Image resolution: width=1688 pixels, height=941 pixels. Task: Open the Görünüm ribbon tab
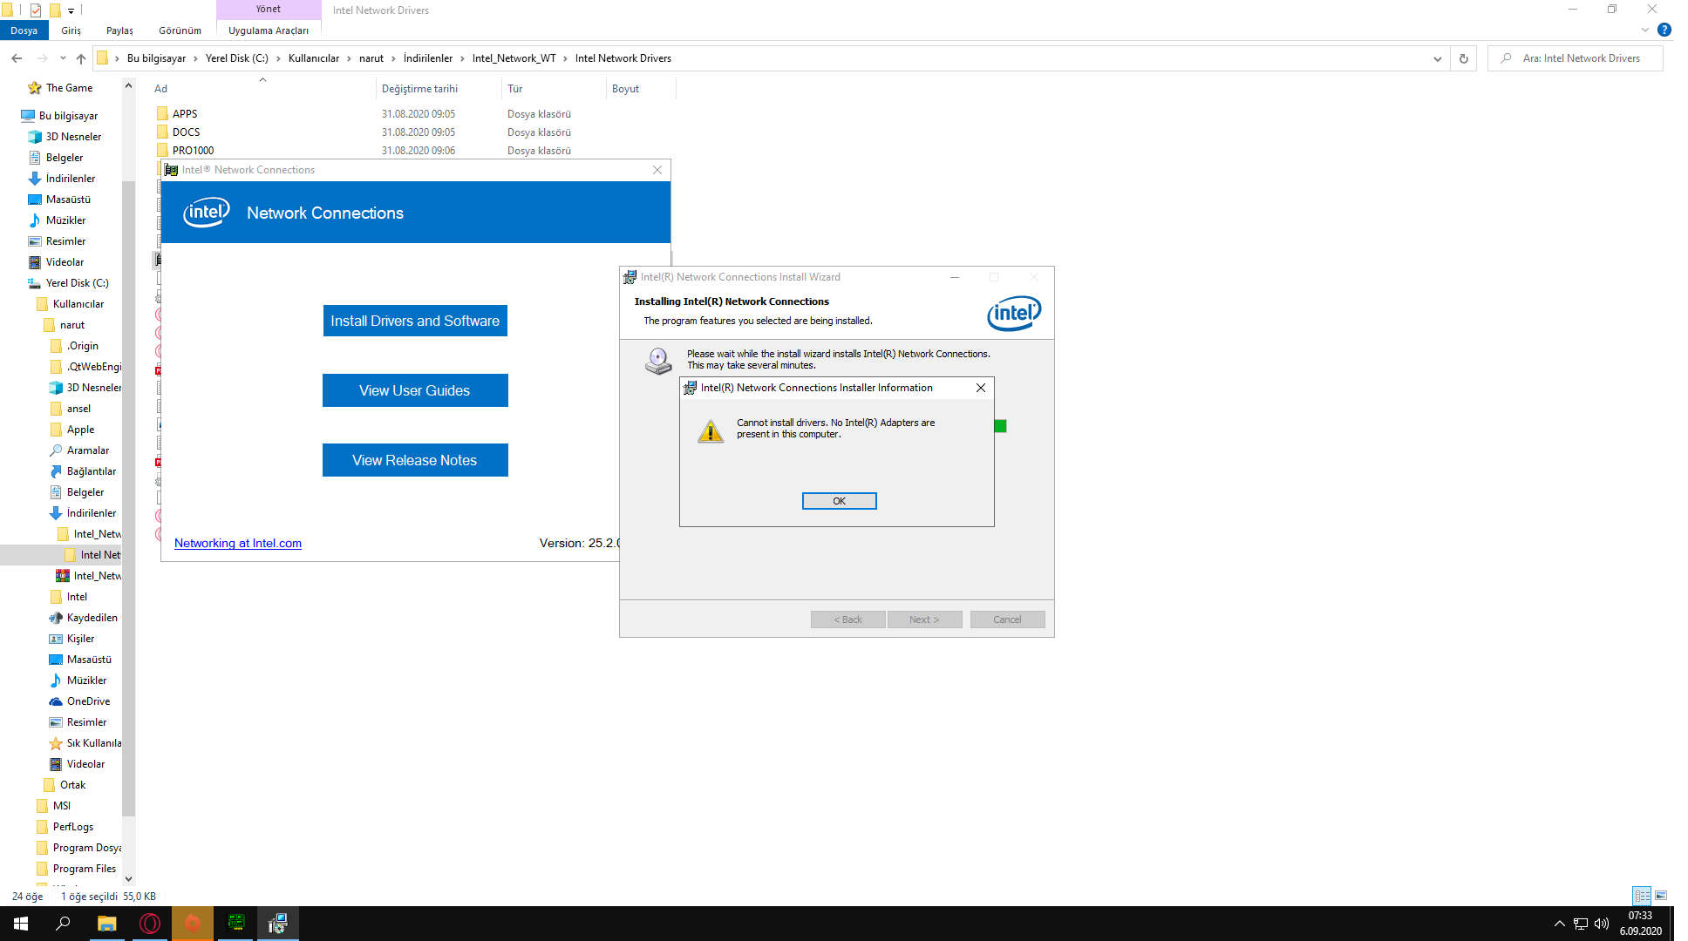click(x=180, y=30)
